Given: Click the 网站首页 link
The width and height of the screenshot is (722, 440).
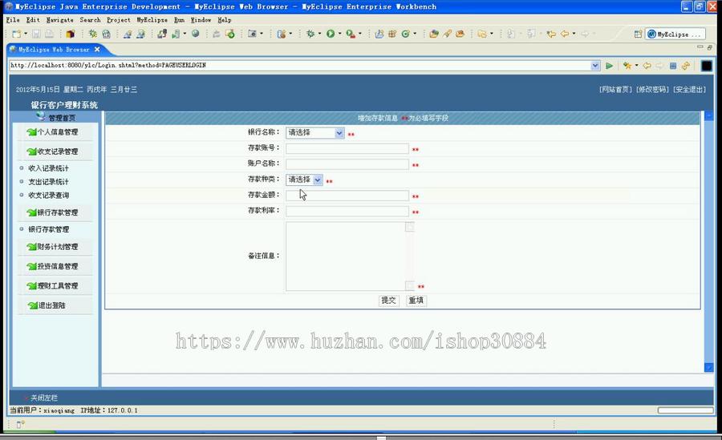Looking at the screenshot, I should [x=615, y=89].
